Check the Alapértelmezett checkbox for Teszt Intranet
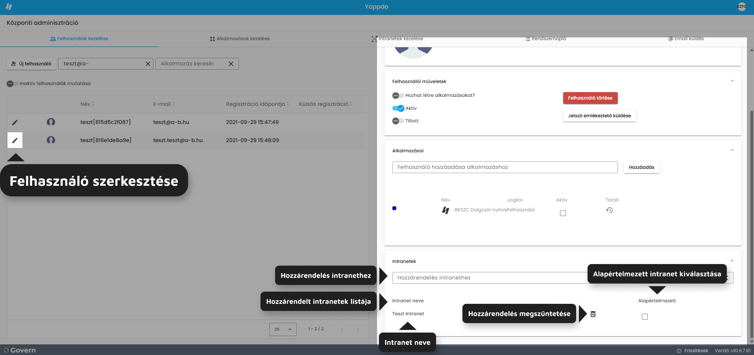The width and height of the screenshot is (754, 355). tap(645, 316)
